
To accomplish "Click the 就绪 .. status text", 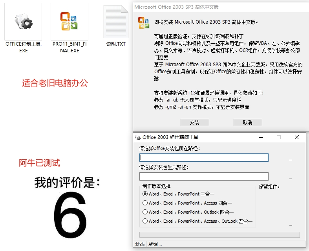I will (155, 244).
